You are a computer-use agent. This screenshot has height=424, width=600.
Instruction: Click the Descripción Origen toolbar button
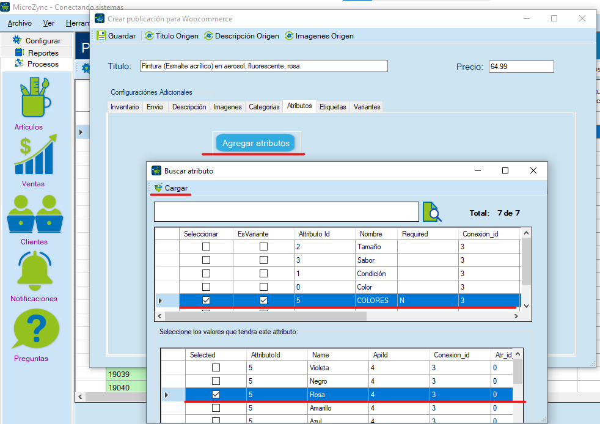click(241, 36)
